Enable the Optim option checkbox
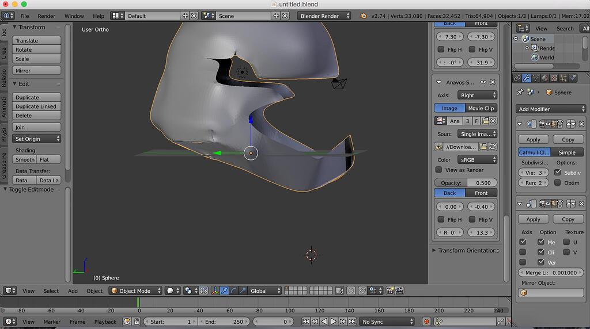590x329 pixels. coord(558,182)
